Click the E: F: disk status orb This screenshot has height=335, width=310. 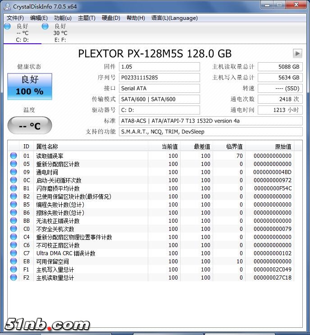click(x=45, y=26)
